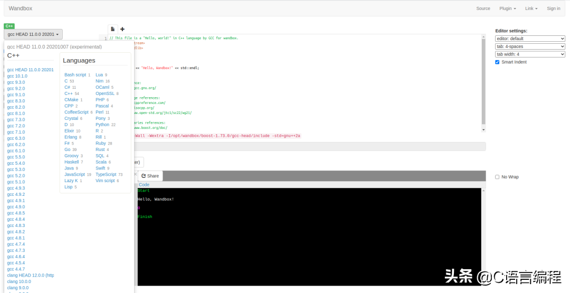
Task: Click the file tab icon above editor
Action: (113, 29)
